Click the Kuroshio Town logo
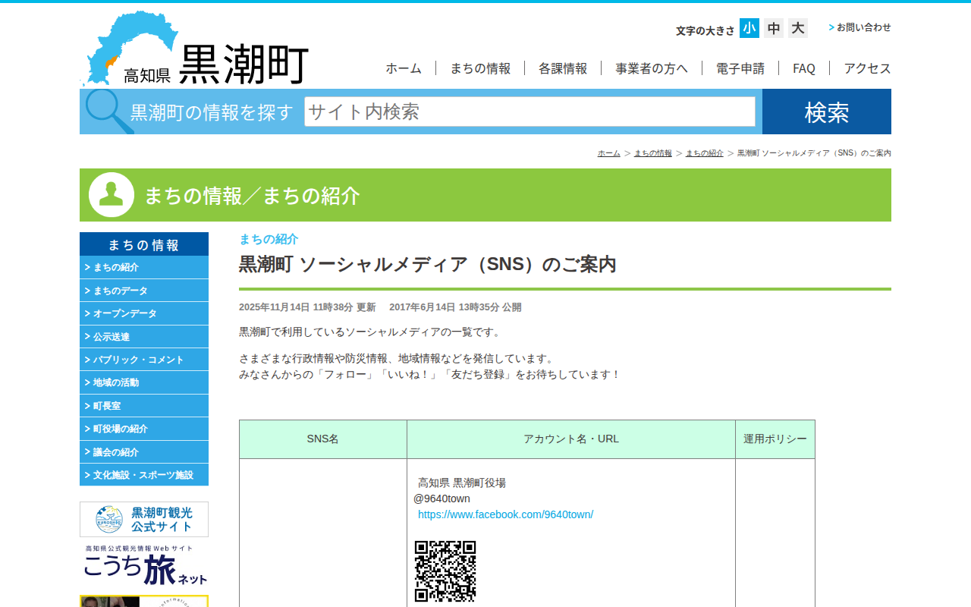 [194, 49]
